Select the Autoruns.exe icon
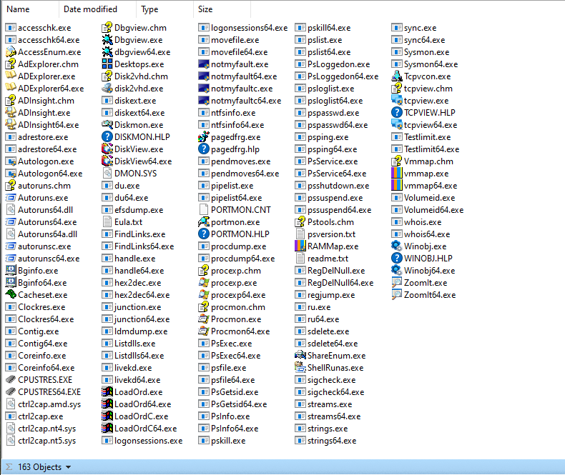Image resolution: width=565 pixels, height=475 pixels. [x=11, y=198]
